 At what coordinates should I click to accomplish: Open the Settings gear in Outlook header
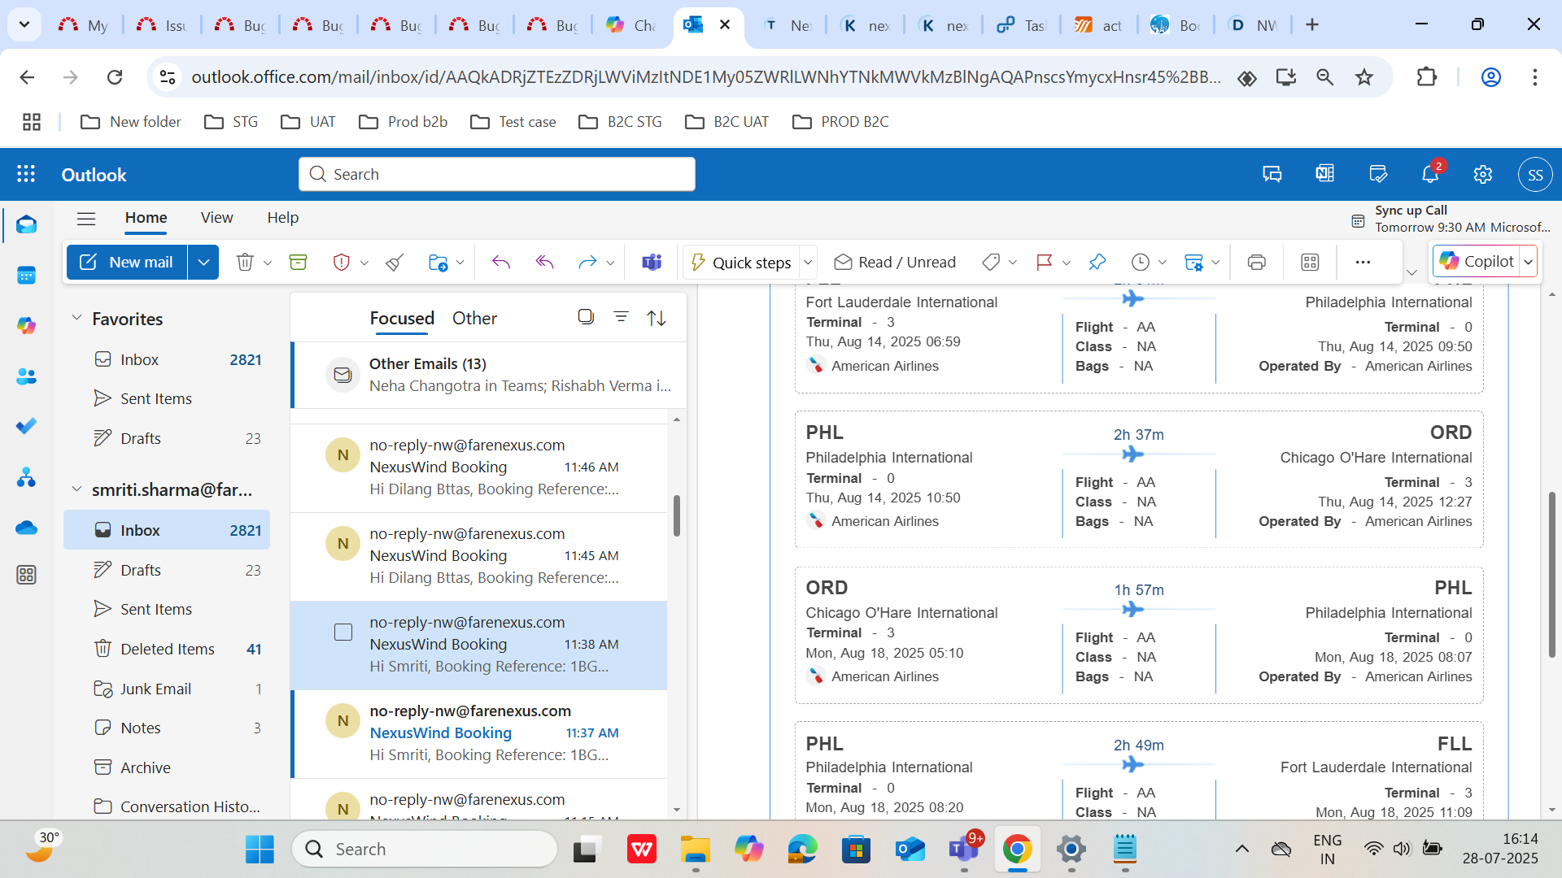click(1483, 174)
